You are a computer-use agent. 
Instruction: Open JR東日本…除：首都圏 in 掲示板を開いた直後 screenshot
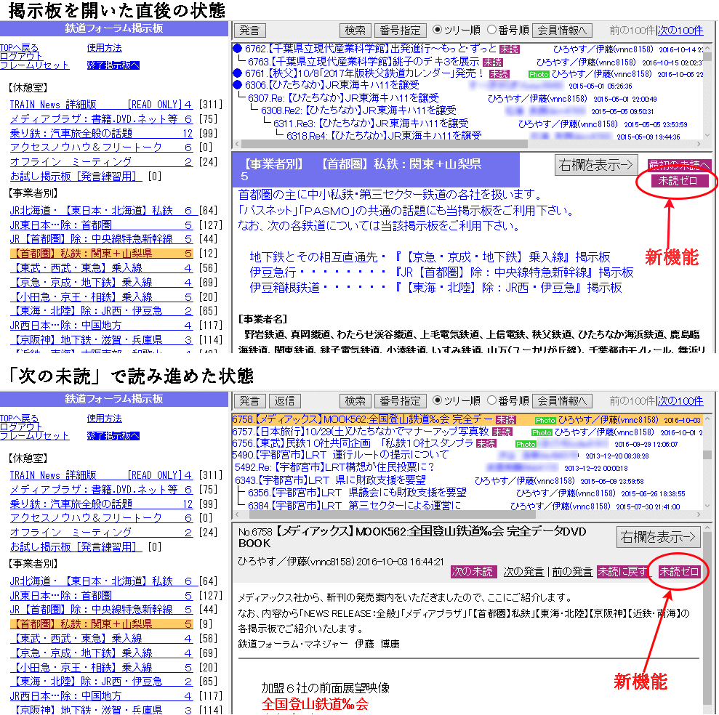[x=101, y=225]
